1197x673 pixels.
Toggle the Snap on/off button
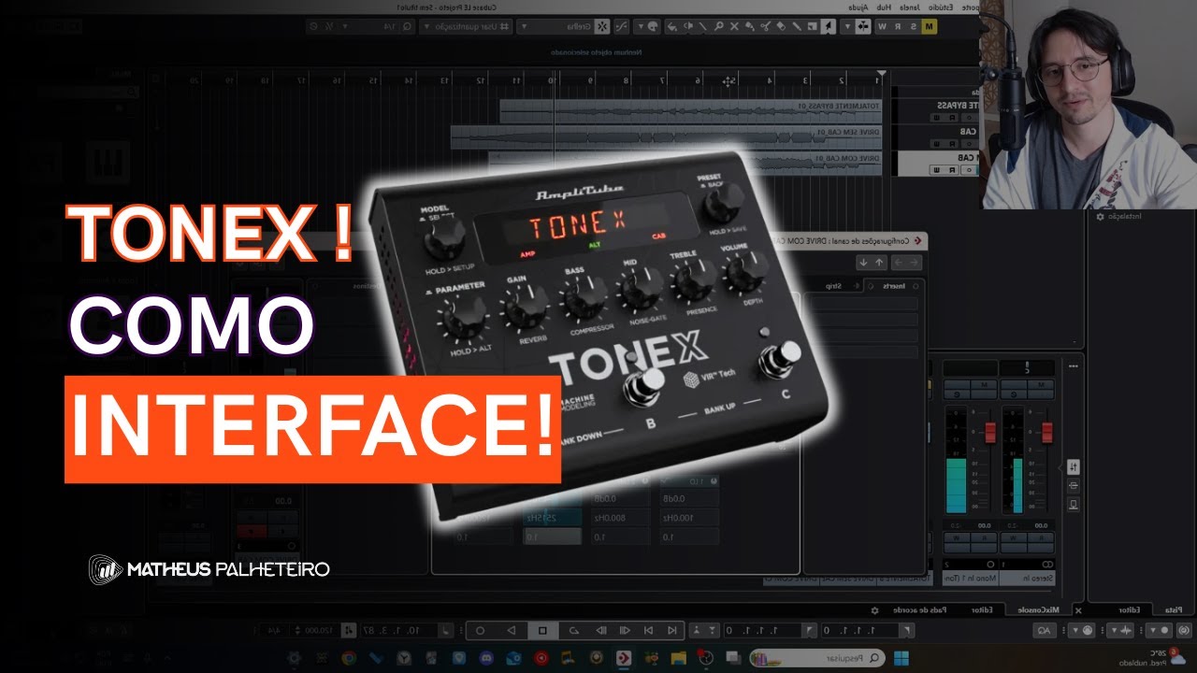click(602, 26)
